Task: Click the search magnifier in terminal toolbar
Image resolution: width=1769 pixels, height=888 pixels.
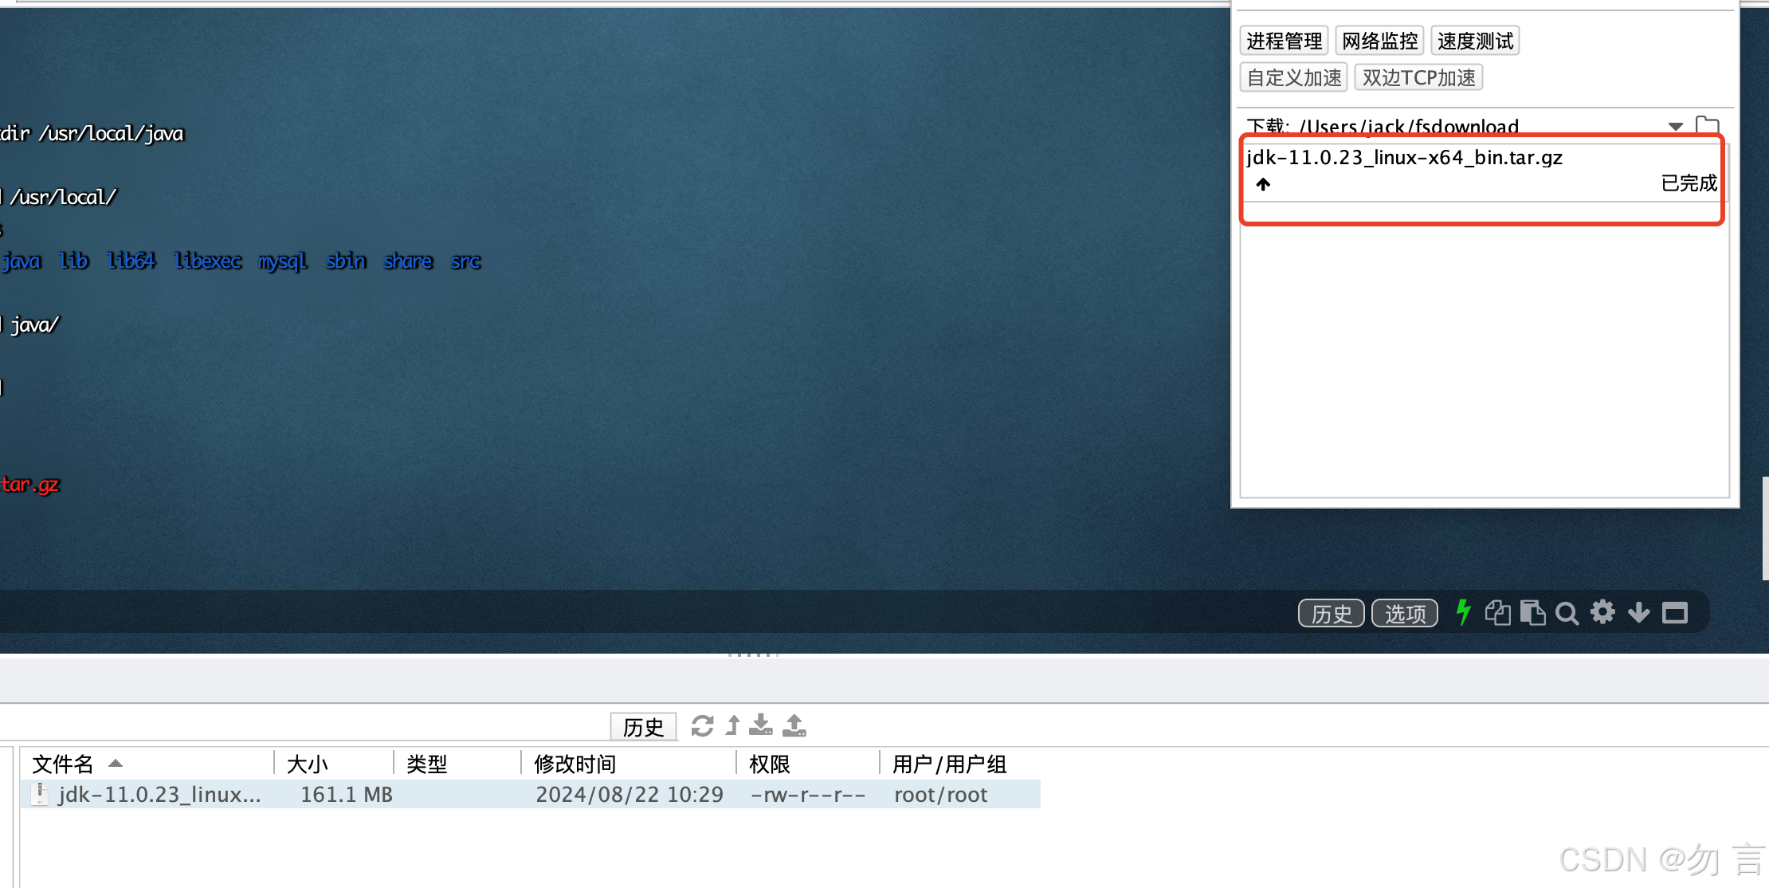Action: (1567, 613)
